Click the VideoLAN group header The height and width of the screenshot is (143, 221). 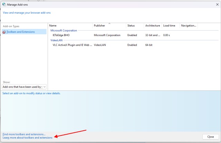(56, 40)
